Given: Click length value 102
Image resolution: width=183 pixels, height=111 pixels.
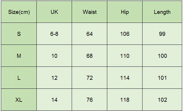Looking at the screenshot, I should click(x=162, y=99).
